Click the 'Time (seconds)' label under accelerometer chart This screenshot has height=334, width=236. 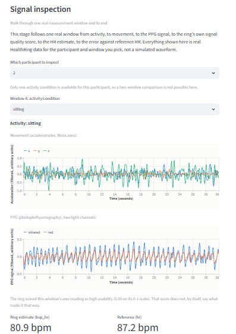pos(121,198)
